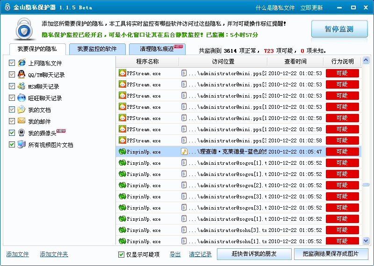Click the 赶快告诉我的朋友 button
The image size is (374, 266).
click(x=254, y=254)
